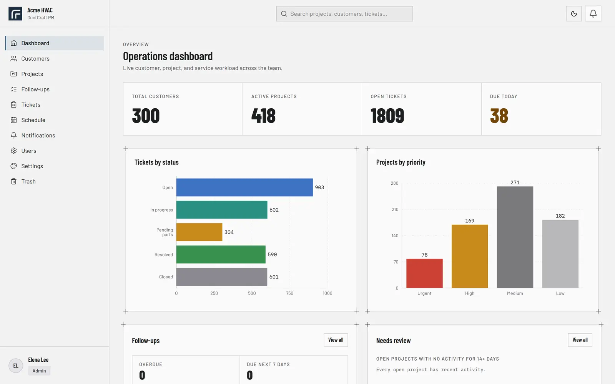Viewport: 615px width, 384px height.
Task: Click the DuctCraft PM subtitle
Action: (x=41, y=18)
